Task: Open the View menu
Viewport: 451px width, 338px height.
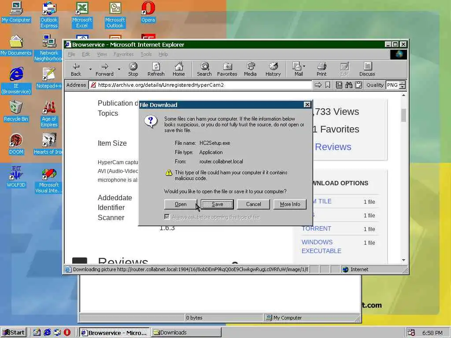Action: (102, 54)
